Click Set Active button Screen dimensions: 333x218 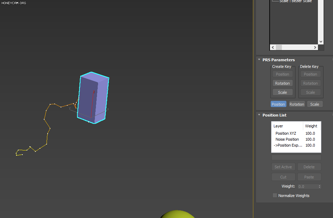[283, 167]
